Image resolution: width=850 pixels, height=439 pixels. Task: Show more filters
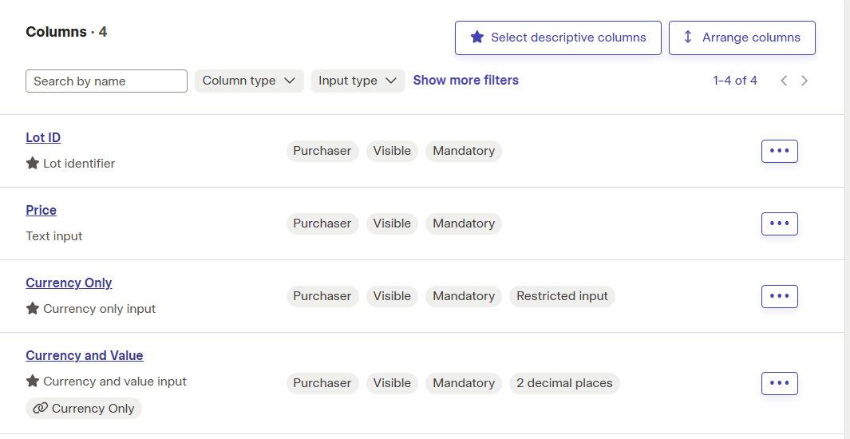pos(465,80)
